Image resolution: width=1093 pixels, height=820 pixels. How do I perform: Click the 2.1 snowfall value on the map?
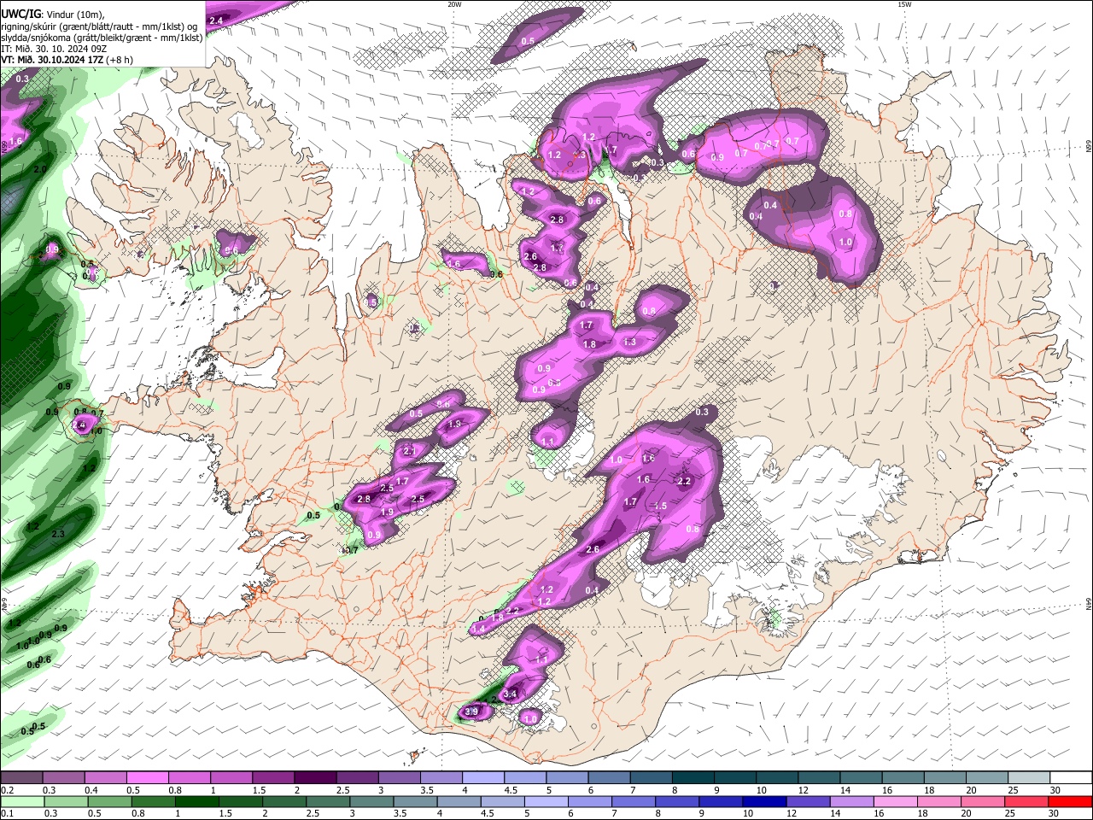[x=409, y=451]
